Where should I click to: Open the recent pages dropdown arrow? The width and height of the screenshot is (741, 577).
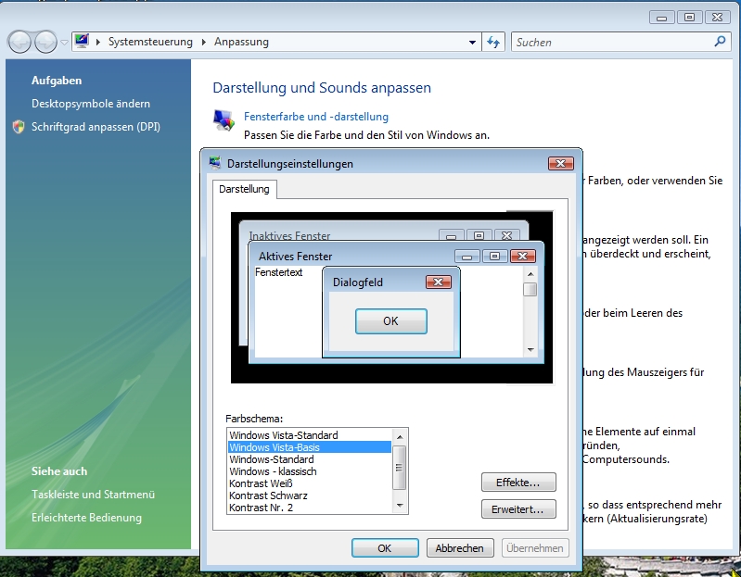tap(64, 43)
